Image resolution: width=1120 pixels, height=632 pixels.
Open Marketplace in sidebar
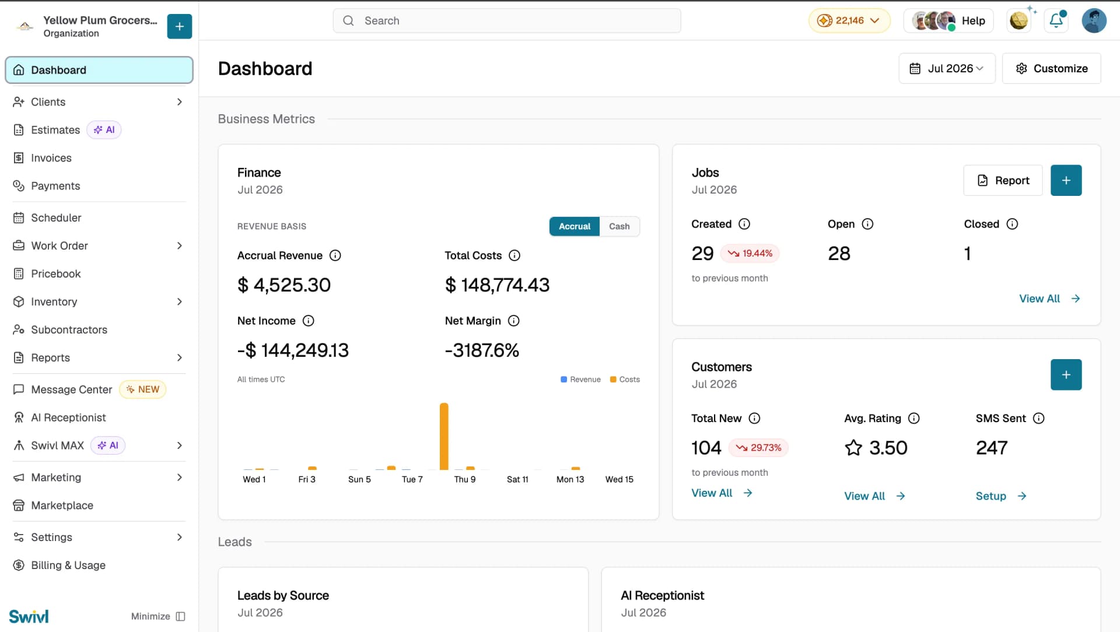(99, 505)
